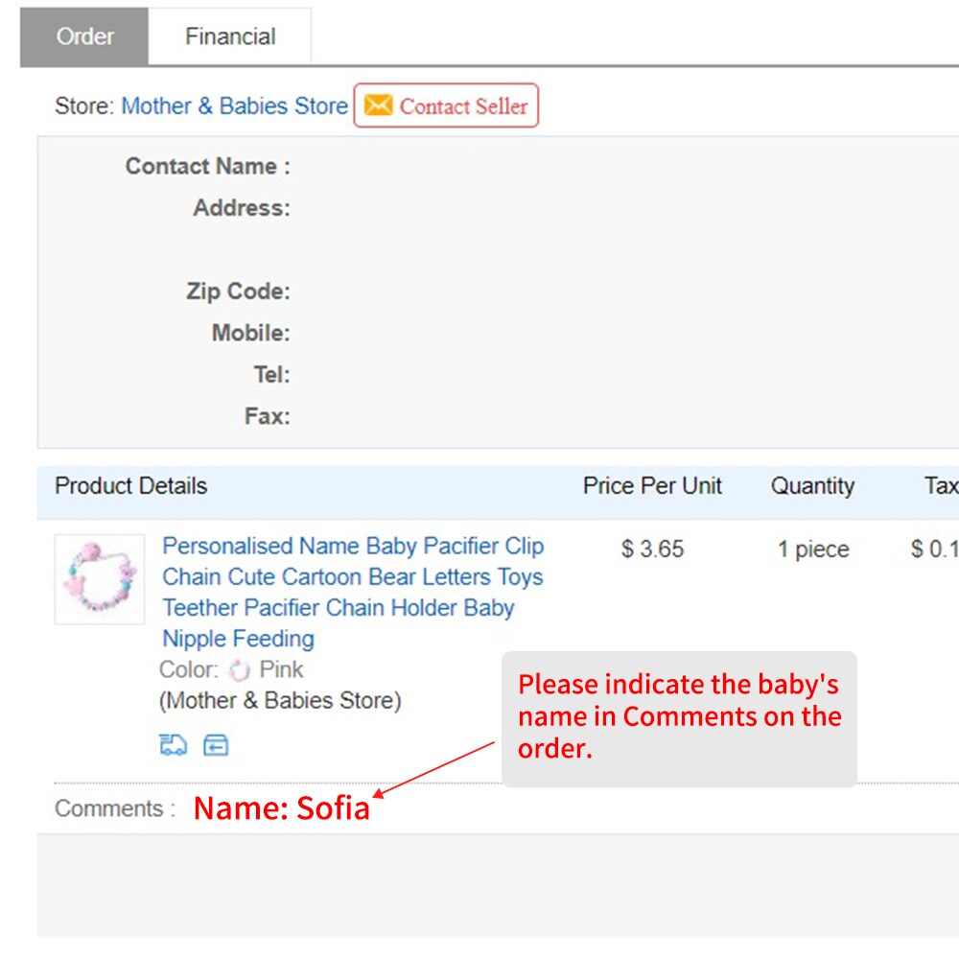959x959 pixels.
Task: Click the Pink color swatch
Action: coord(239,670)
